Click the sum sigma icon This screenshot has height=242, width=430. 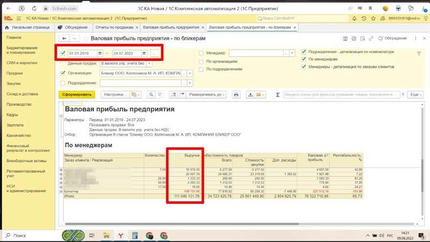pyautogui.click(x=277, y=95)
